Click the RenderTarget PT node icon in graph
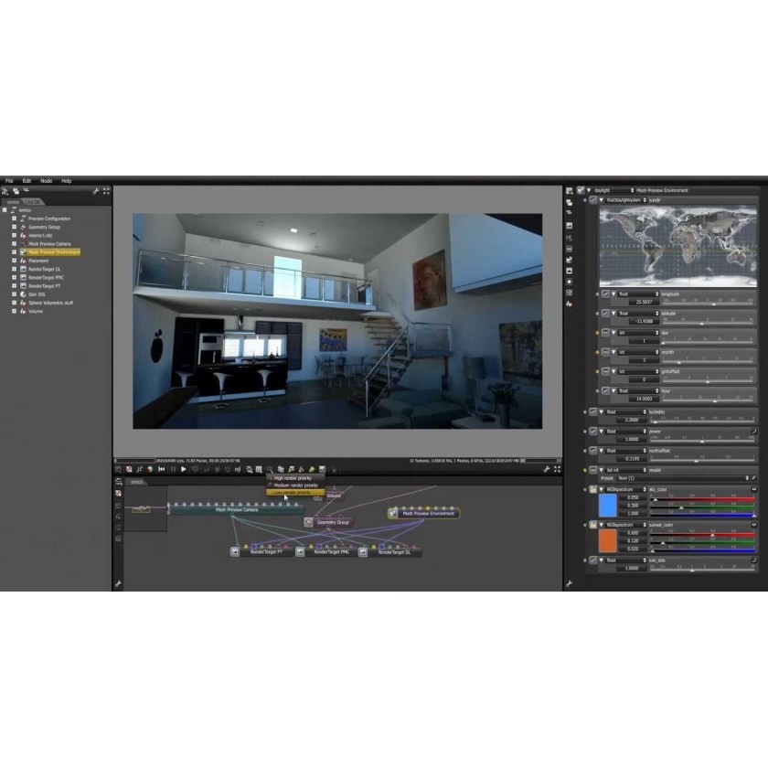This screenshot has height=768, width=768. (235, 552)
